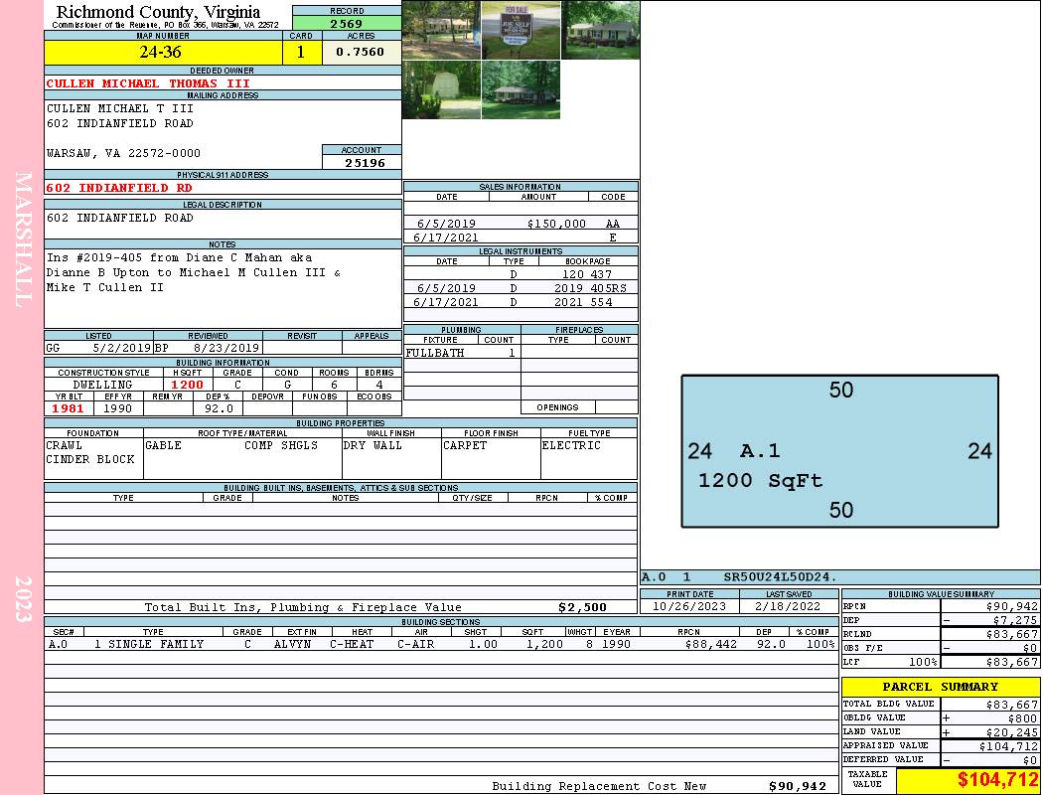Click the 6/5/2019 sale row with $150,000
This screenshot has width=1043, height=795.
click(521, 224)
